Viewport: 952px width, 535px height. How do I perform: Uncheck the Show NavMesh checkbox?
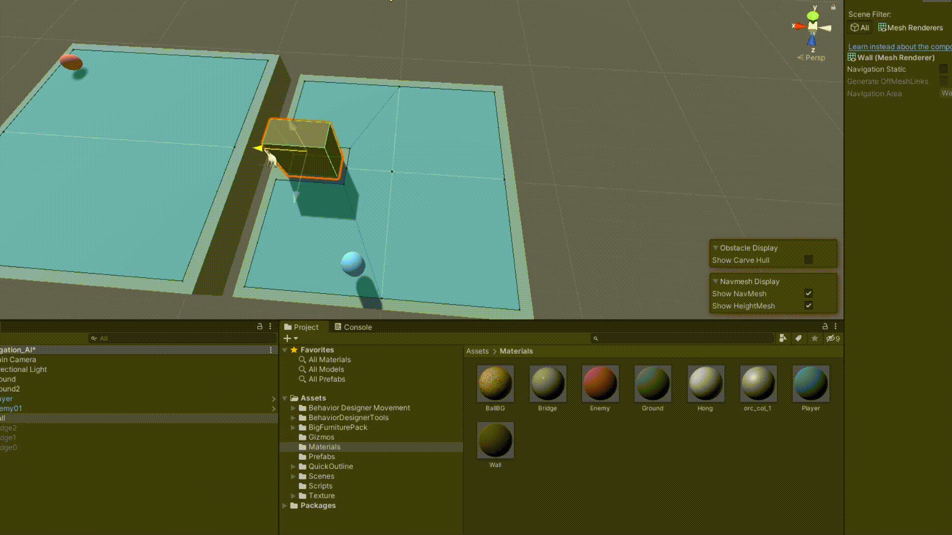tap(808, 293)
